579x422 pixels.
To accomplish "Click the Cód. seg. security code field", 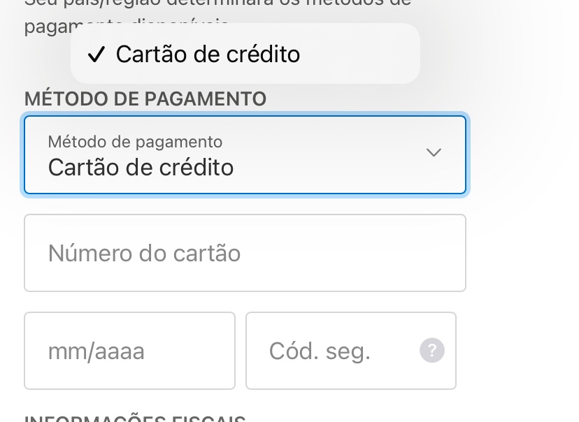I will (x=336, y=351).
